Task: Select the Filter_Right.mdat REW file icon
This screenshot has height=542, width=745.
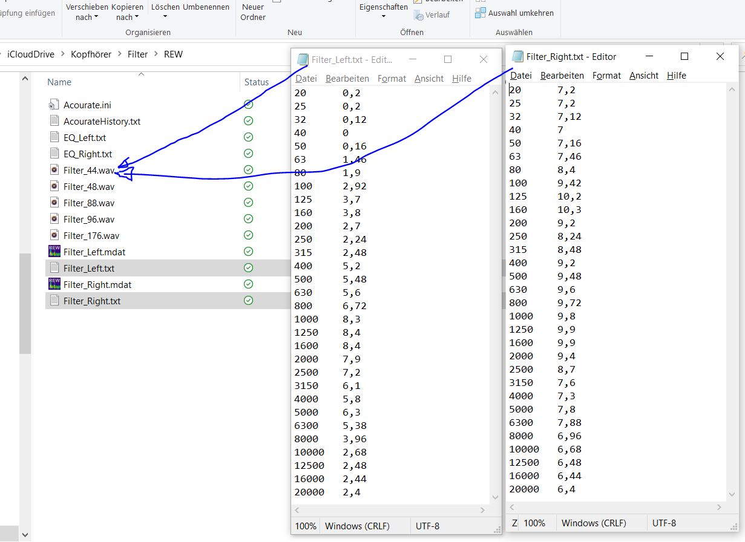Action: pyautogui.click(x=54, y=284)
